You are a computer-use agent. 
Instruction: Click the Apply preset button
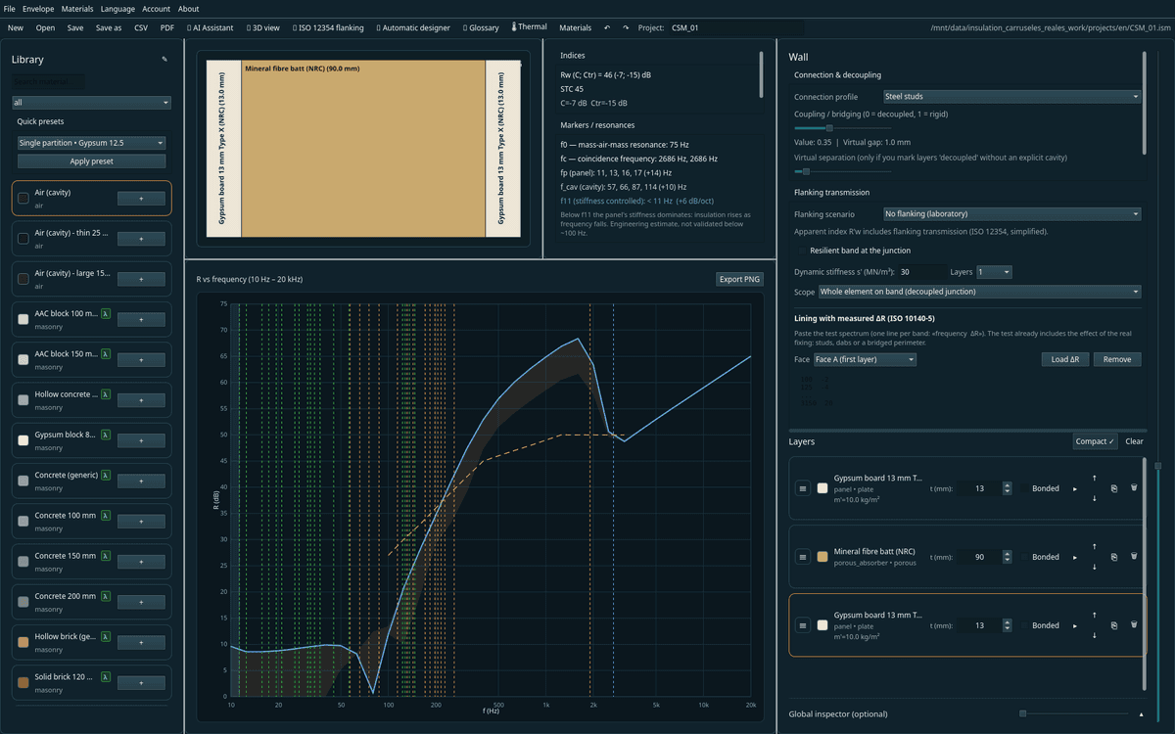(92, 161)
